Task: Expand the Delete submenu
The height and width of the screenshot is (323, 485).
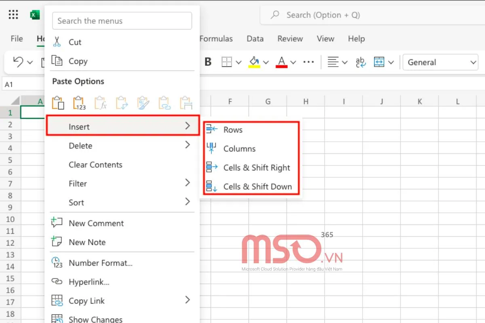Action: click(188, 145)
